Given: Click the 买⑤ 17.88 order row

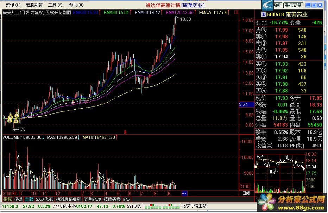Looking at the screenshot, I should 289,91.
